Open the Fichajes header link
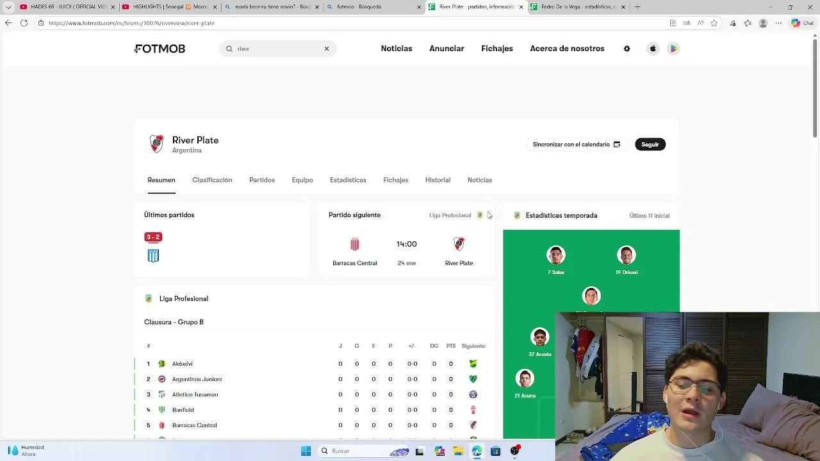820x461 pixels. 497,49
